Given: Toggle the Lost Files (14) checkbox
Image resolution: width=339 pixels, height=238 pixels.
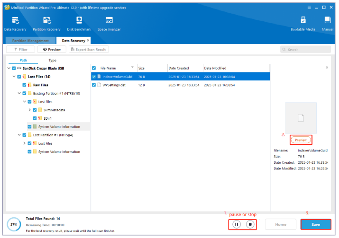Looking at the screenshot, I should click(19, 77).
